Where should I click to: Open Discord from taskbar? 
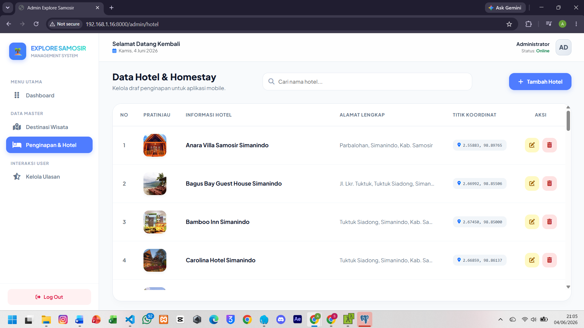281,319
